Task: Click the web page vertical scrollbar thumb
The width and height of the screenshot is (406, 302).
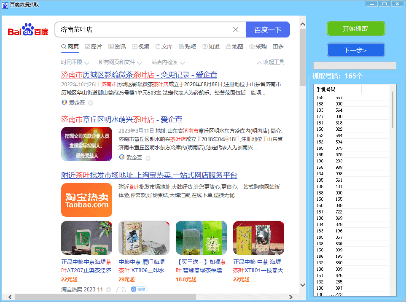Action: tap(303, 57)
